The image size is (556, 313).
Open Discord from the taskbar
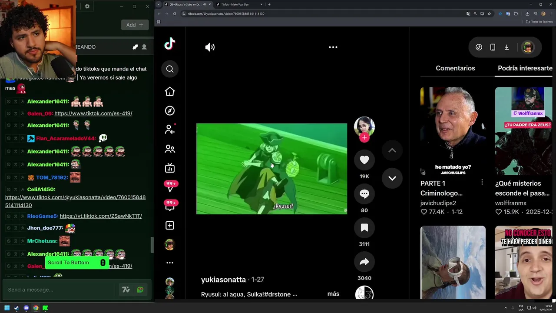[x=26, y=308]
